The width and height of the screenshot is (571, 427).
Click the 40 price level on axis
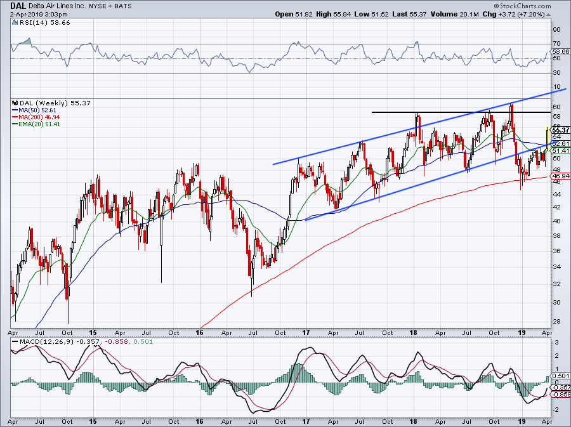[x=557, y=221]
